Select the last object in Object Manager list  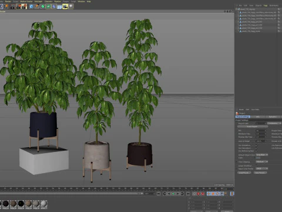pyautogui.click(x=251, y=31)
